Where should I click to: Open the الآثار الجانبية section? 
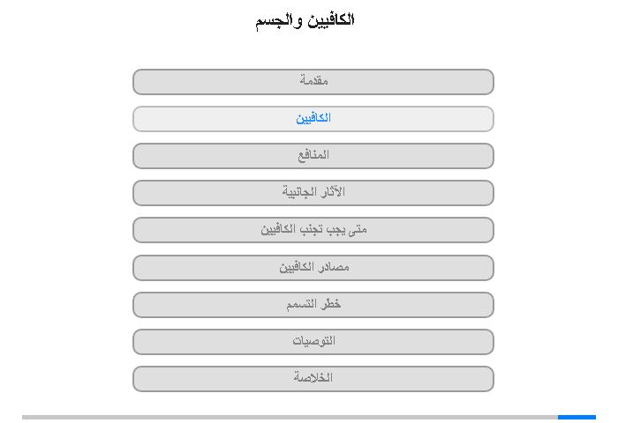pos(313,193)
